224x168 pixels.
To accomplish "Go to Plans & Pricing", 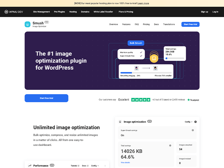I will [126, 12].
